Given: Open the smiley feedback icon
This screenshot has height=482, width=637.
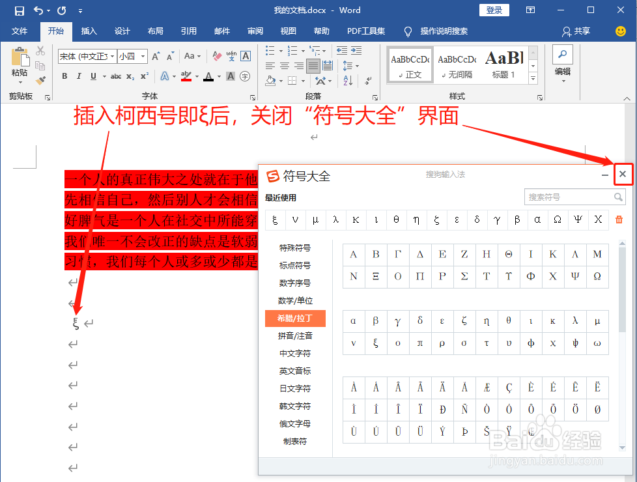Looking at the screenshot, I should click(x=620, y=31).
